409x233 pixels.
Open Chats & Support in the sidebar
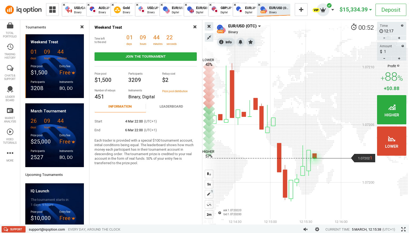click(x=10, y=68)
